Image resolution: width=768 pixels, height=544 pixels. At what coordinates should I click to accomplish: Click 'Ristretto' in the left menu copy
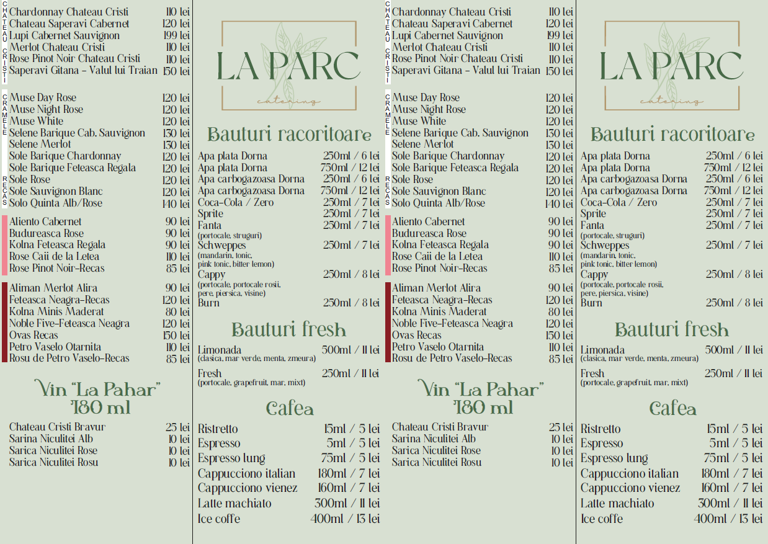[218, 429]
